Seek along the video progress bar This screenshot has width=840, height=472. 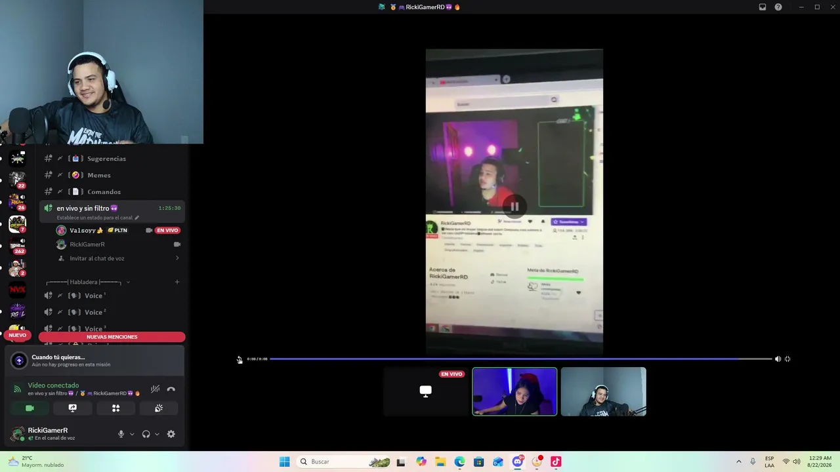520,359
